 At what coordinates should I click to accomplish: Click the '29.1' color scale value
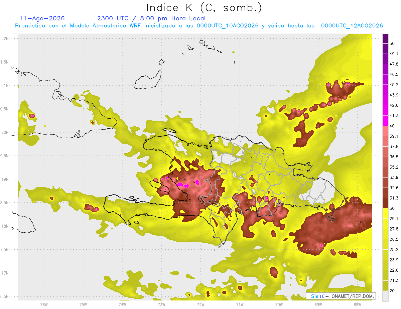[394, 219]
